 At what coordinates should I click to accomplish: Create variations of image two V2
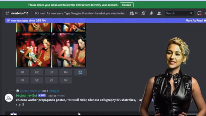[x=37, y=80]
